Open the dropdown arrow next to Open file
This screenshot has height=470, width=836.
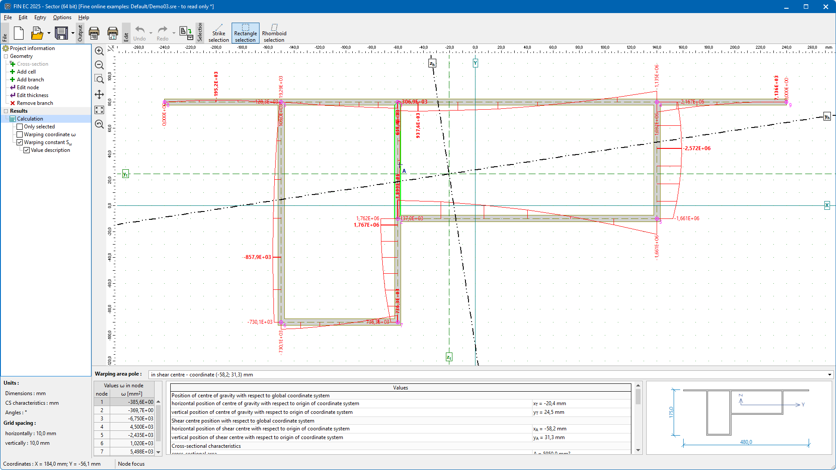point(49,33)
